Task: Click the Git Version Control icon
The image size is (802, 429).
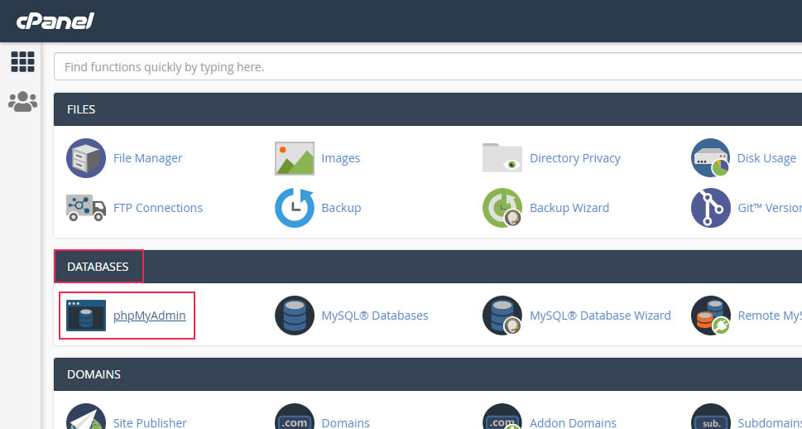Action: click(x=710, y=207)
